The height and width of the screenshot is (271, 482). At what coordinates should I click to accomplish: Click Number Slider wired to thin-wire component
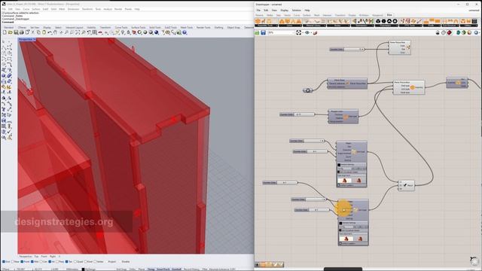click(x=297, y=114)
